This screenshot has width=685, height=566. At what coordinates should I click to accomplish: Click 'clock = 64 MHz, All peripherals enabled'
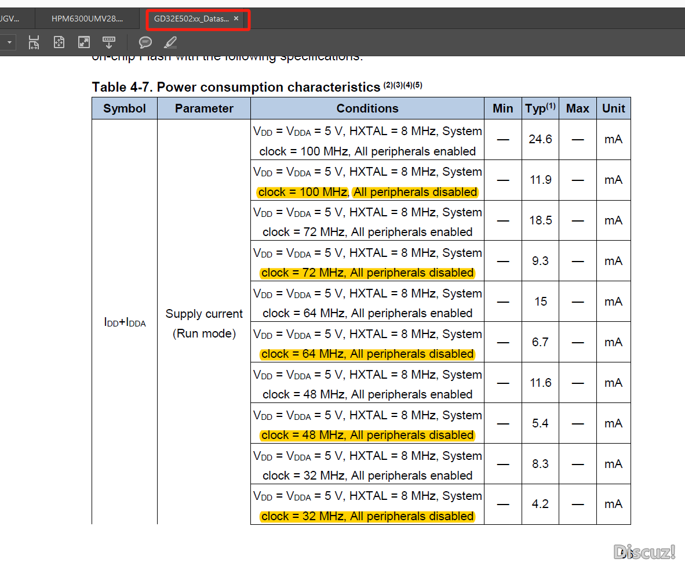pyautogui.click(x=367, y=313)
